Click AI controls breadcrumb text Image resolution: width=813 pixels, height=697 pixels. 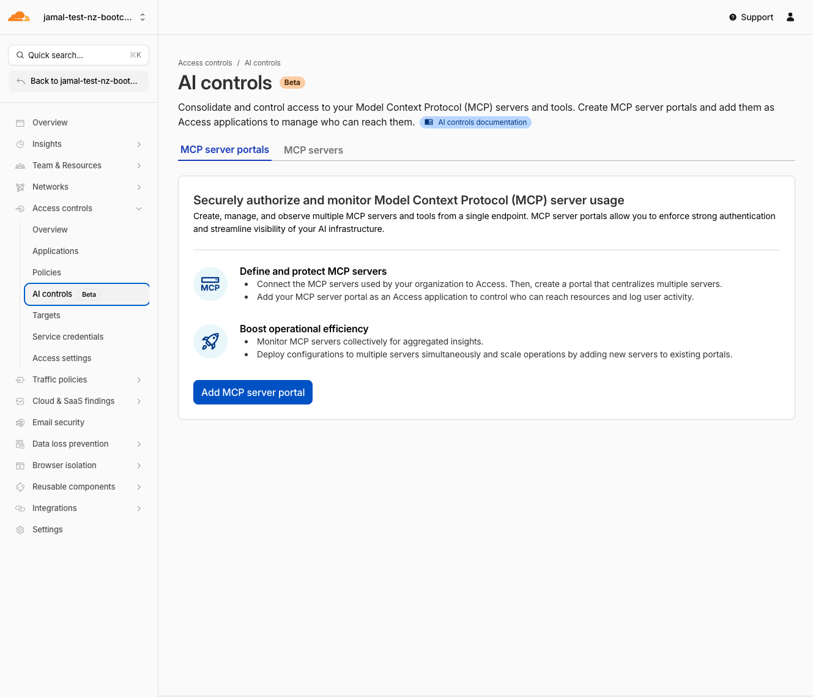coord(262,63)
